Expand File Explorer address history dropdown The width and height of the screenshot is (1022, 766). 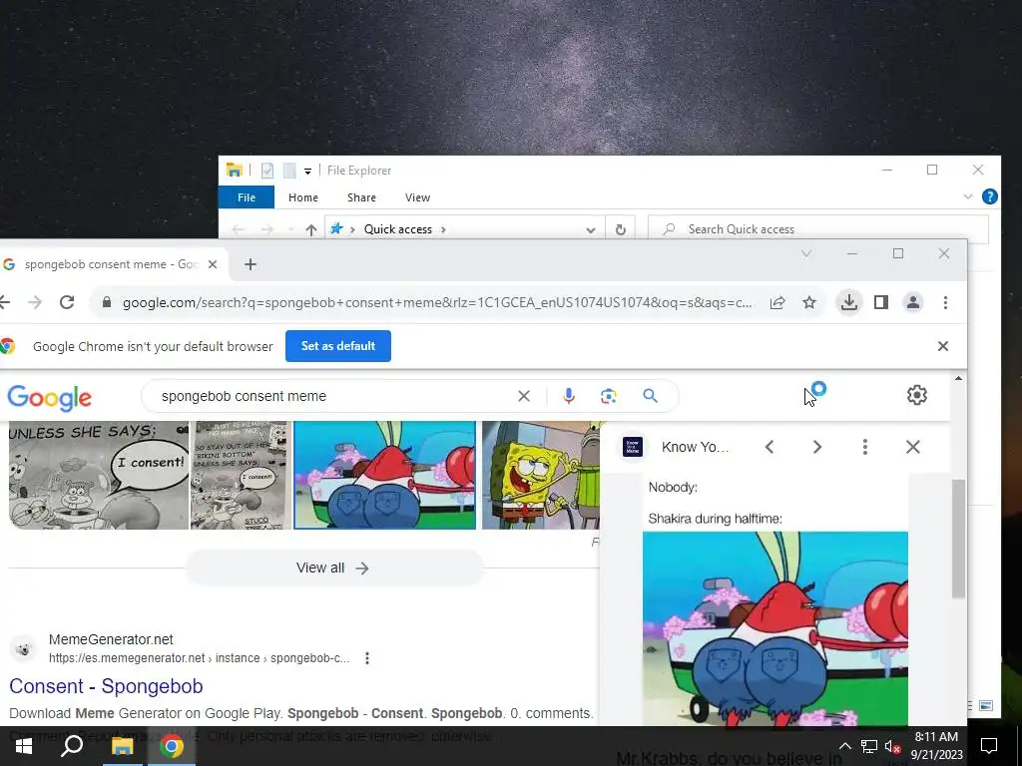[590, 230]
